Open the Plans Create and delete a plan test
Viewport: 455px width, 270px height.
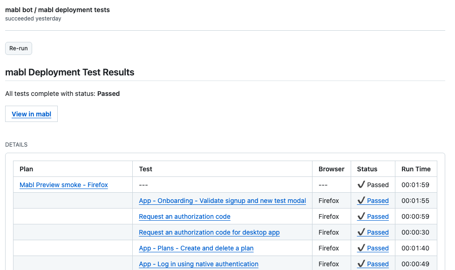tap(196, 248)
